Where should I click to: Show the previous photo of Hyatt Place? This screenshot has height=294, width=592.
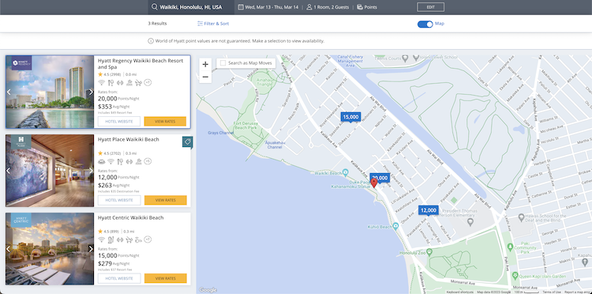(9, 171)
